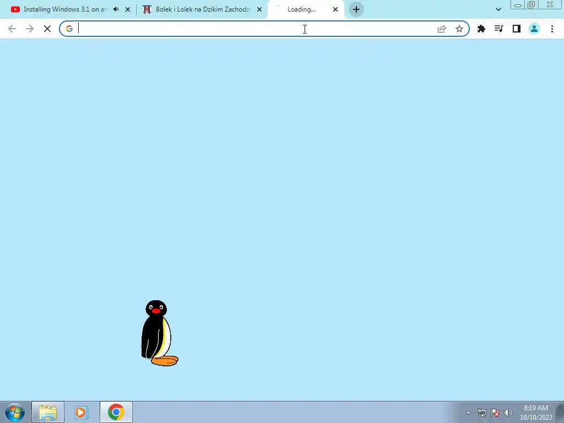
Task: Minimize the Chrome window
Action: [518, 4]
